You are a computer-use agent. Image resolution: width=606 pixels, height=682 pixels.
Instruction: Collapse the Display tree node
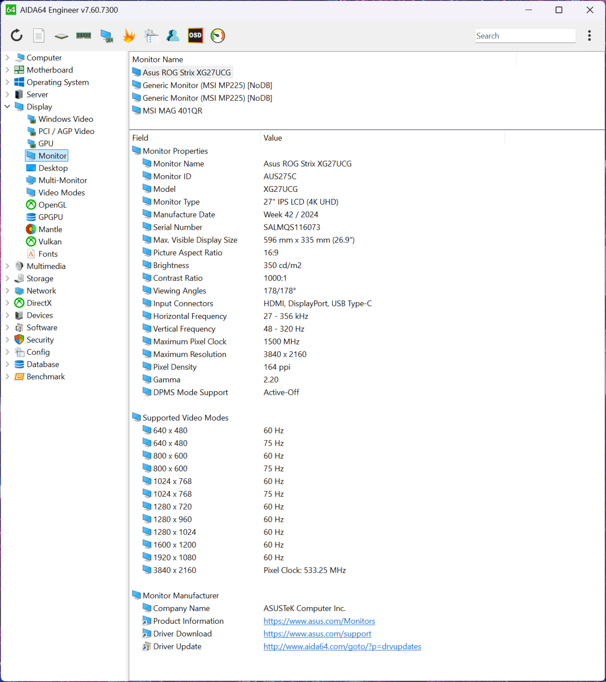tap(7, 107)
